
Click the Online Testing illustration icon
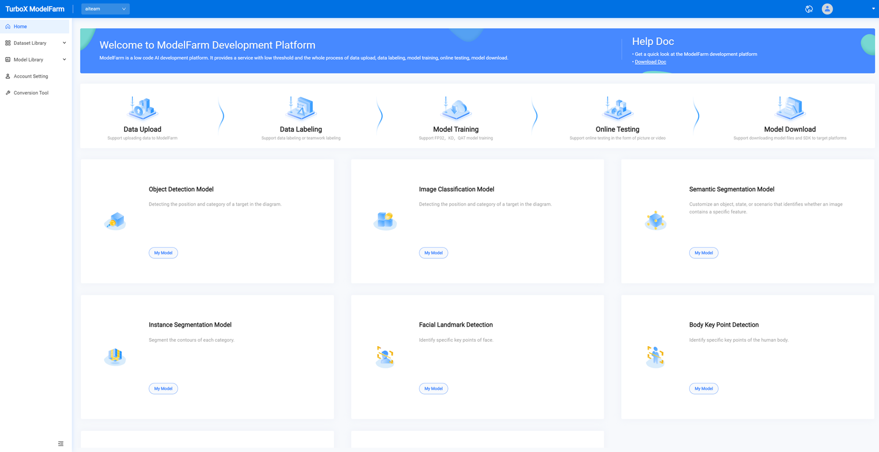click(617, 108)
